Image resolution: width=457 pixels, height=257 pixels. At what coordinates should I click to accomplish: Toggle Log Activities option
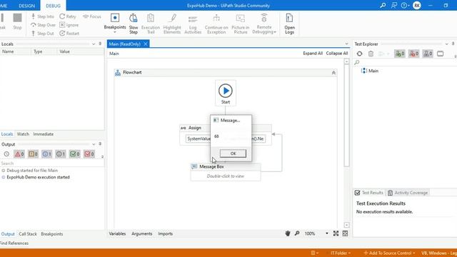[193, 24]
